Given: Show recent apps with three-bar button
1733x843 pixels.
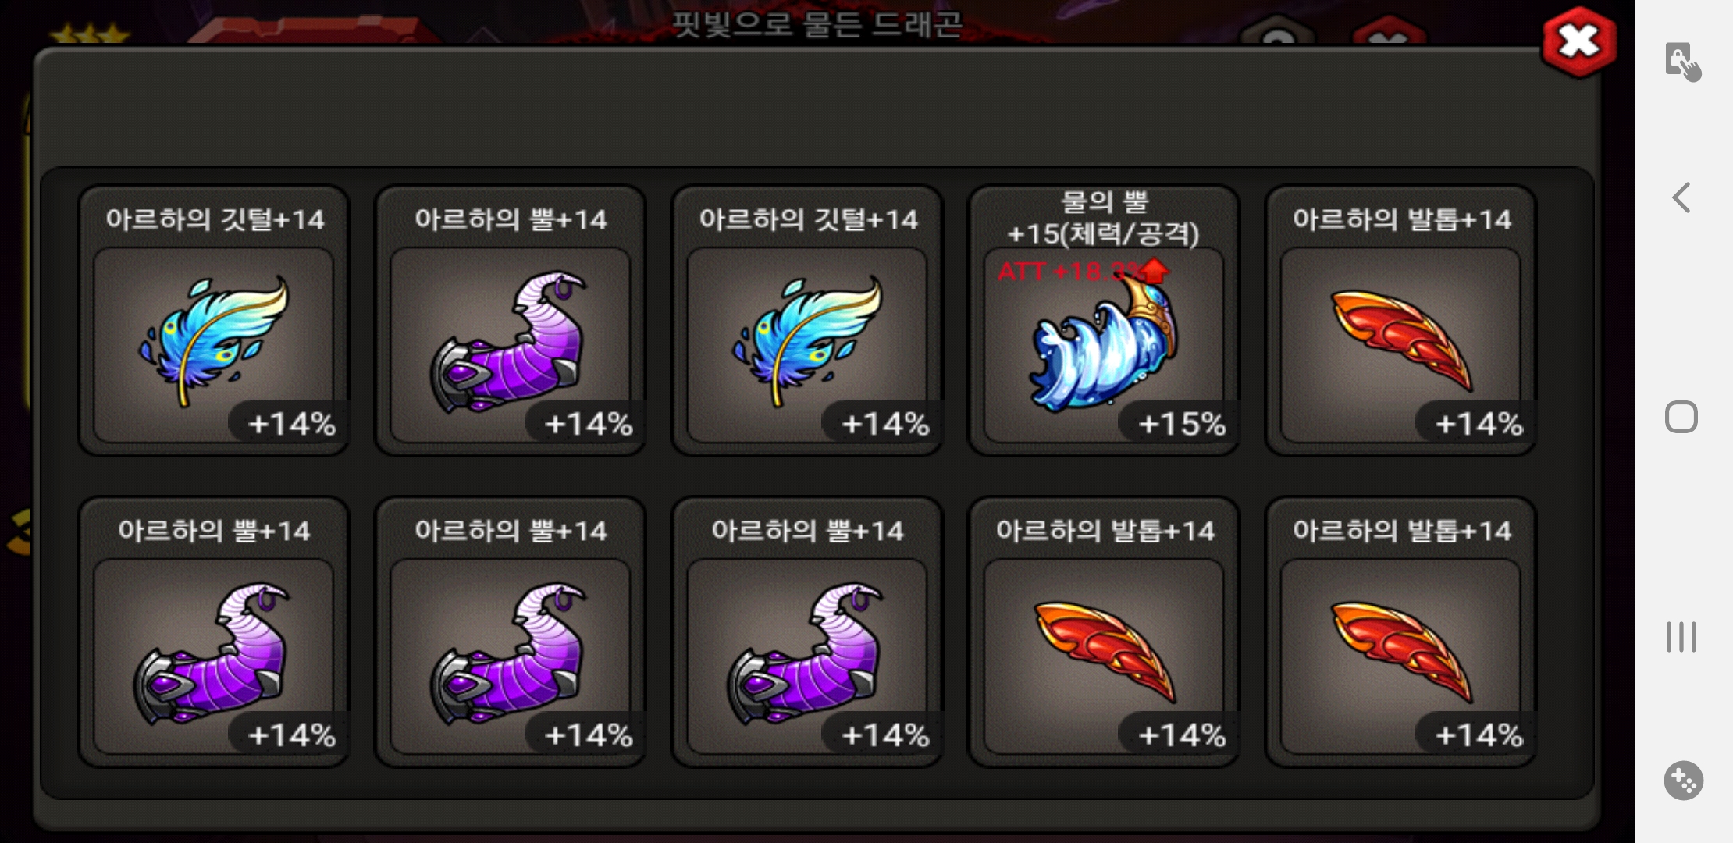Looking at the screenshot, I should (1681, 637).
